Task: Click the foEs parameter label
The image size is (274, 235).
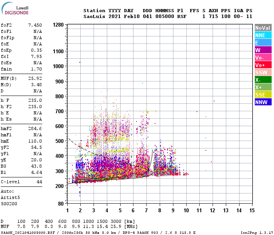Action: point(6,63)
